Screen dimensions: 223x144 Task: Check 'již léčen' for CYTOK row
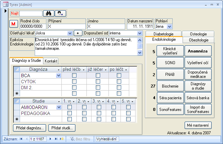click(x=98, y=82)
